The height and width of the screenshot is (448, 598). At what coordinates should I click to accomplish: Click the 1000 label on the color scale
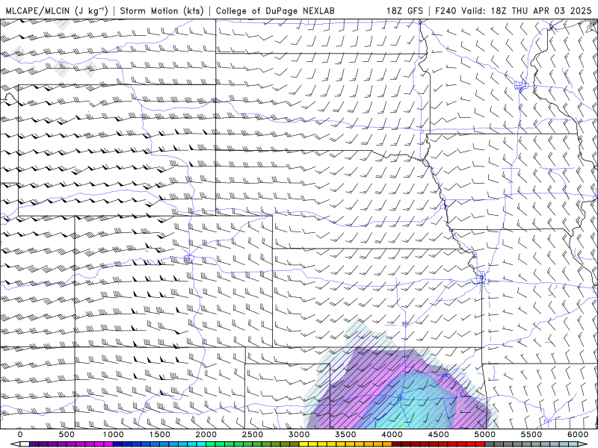113,435
